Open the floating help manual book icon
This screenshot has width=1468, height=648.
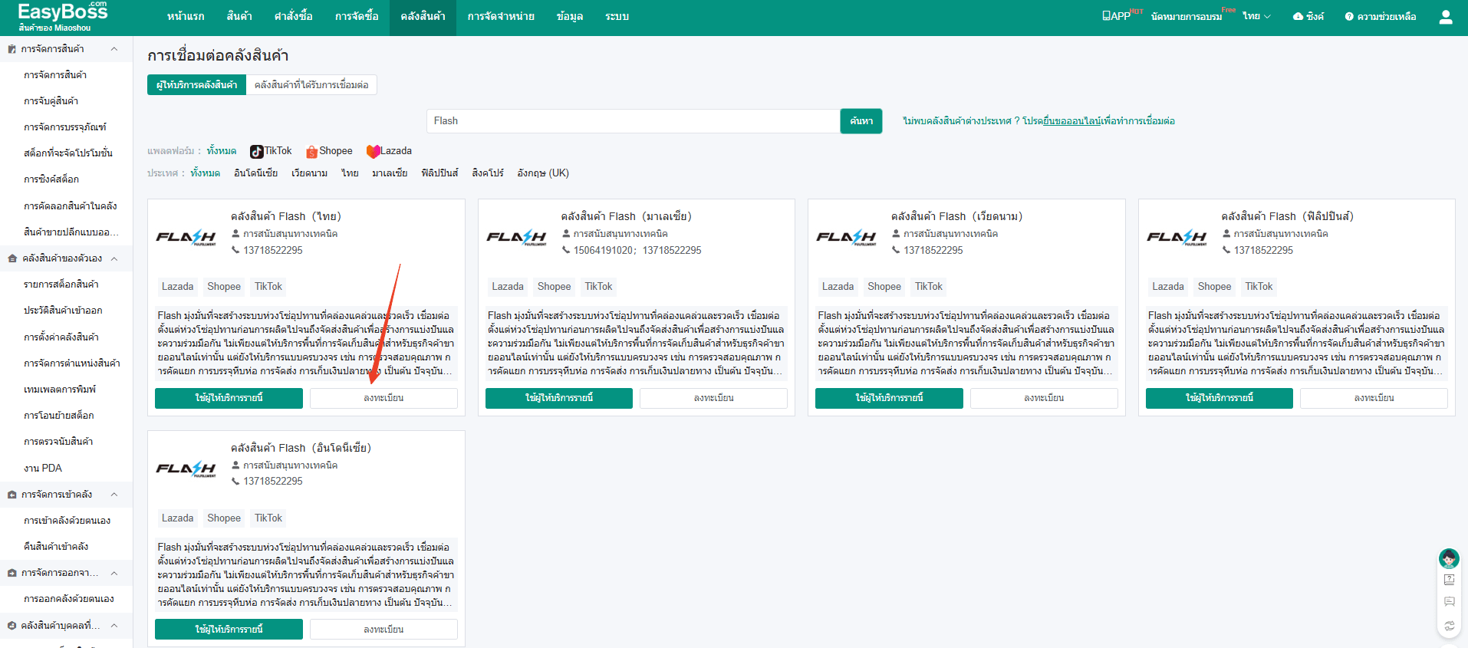click(1449, 580)
